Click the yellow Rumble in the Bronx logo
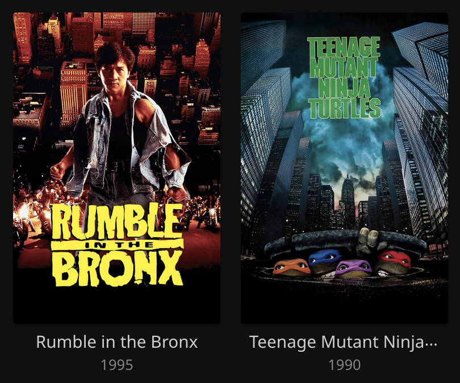 (118, 244)
